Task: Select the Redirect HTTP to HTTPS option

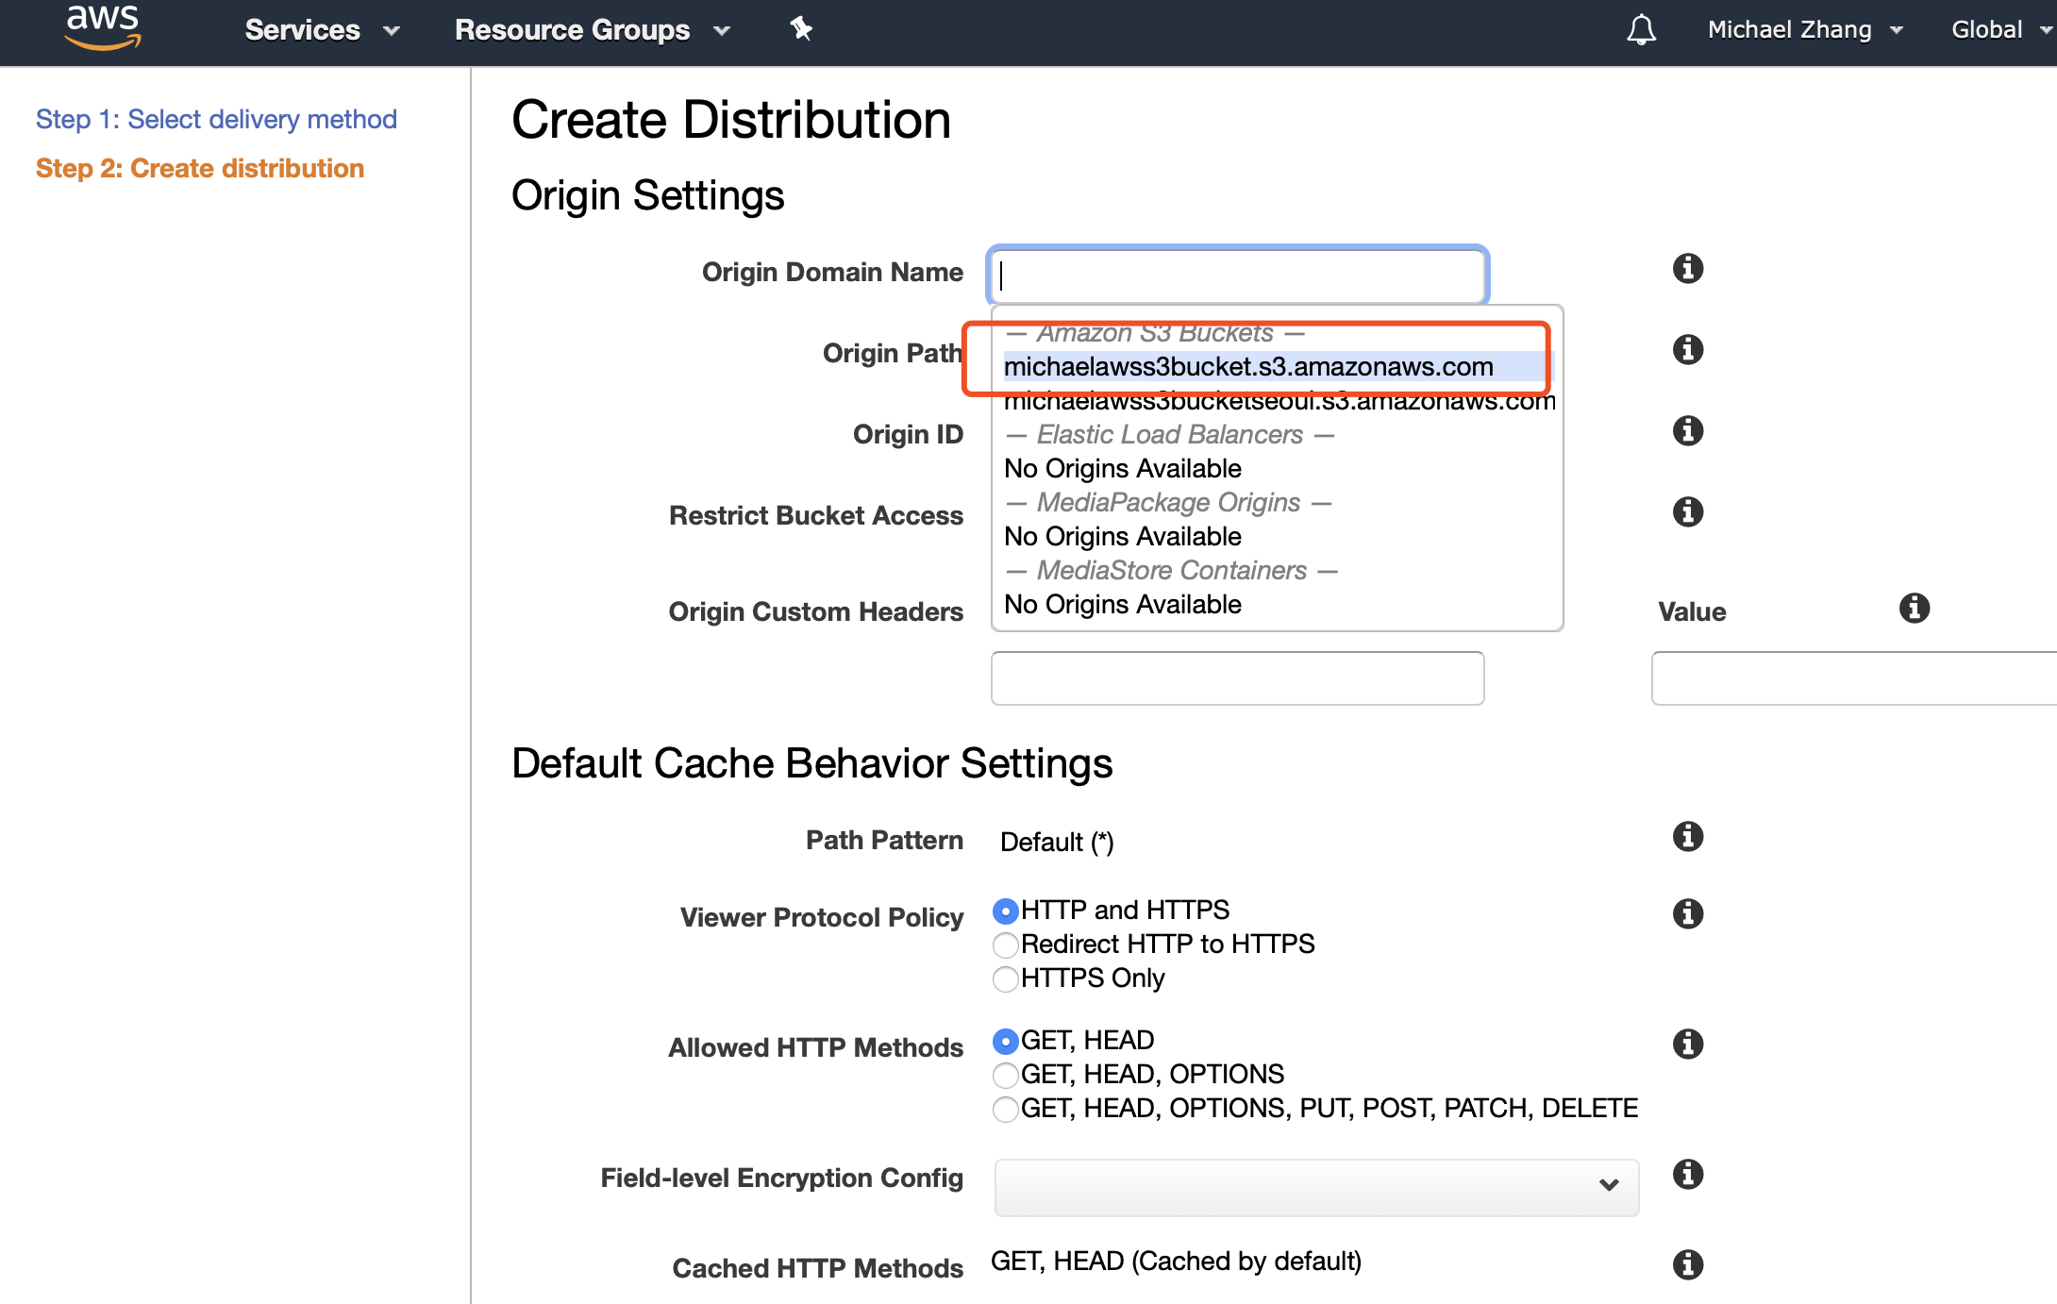Action: (1005, 945)
